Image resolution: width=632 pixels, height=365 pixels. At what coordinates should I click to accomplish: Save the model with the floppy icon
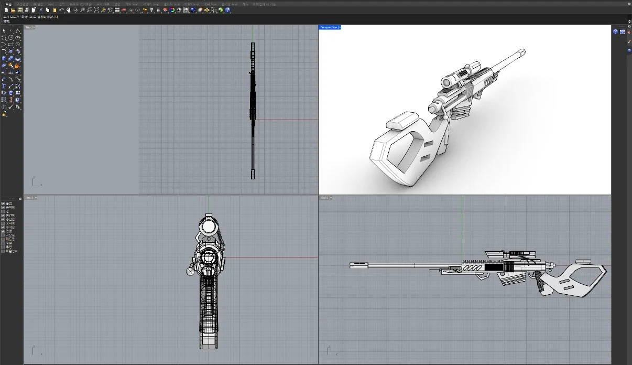click(x=19, y=10)
